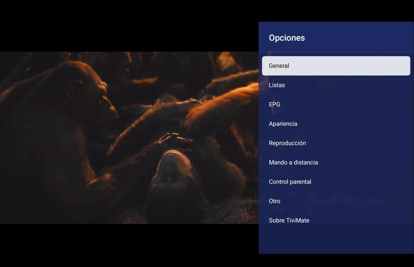
Task: Open the General options section
Action: 336,66
